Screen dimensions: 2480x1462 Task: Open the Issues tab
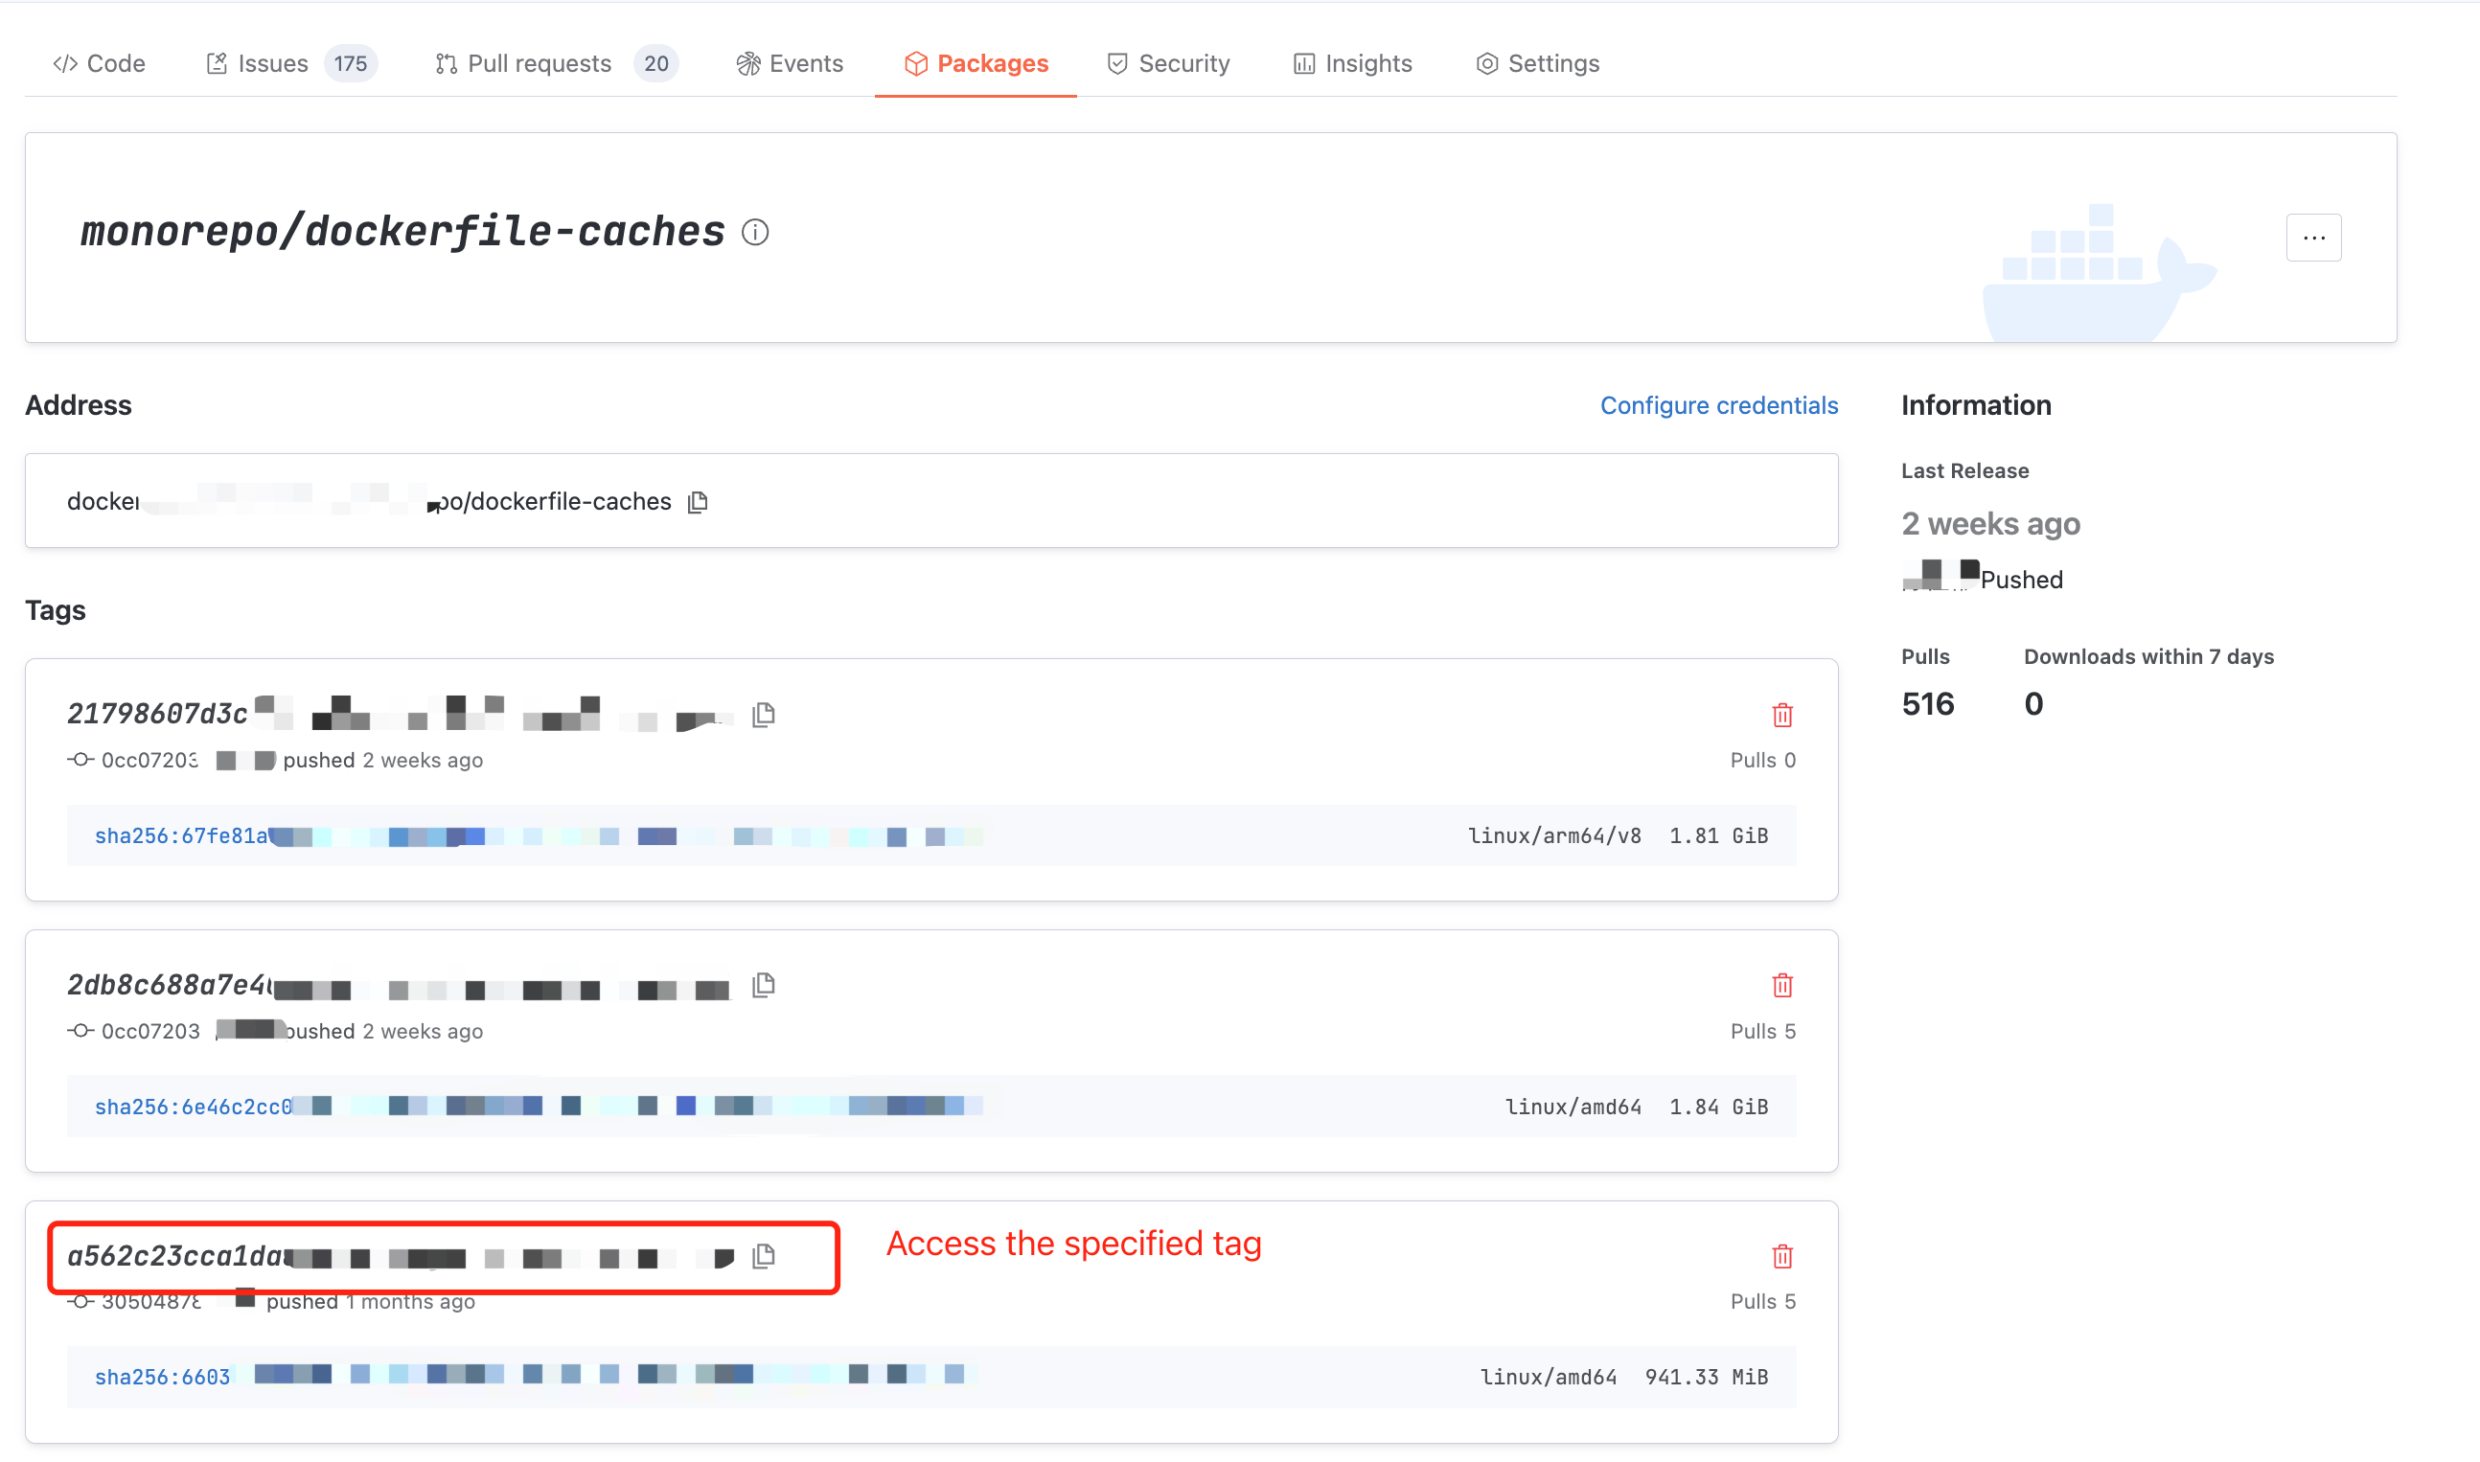pyautogui.click(x=272, y=64)
